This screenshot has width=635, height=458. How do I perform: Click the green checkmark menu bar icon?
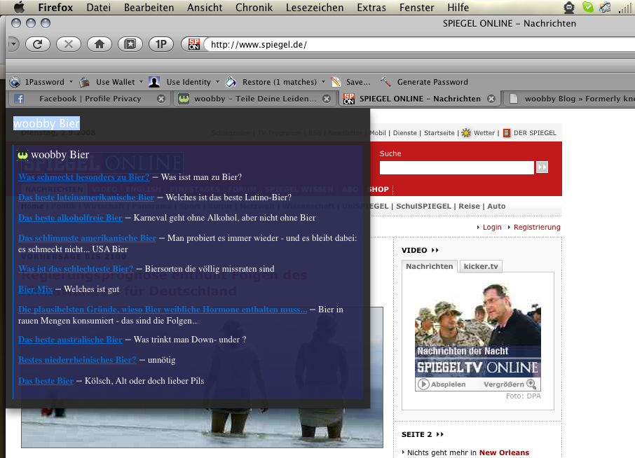(x=587, y=7)
